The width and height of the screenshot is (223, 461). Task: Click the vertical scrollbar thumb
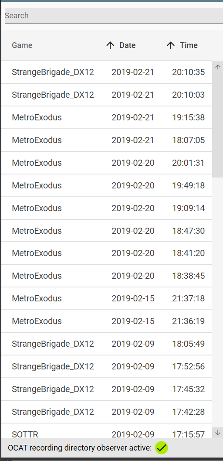[217, 125]
